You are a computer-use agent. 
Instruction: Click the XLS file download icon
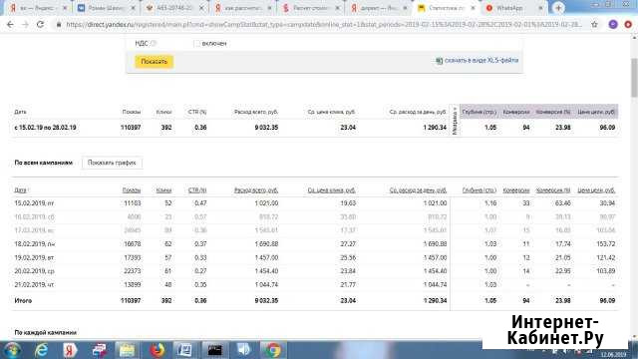pyautogui.click(x=439, y=61)
